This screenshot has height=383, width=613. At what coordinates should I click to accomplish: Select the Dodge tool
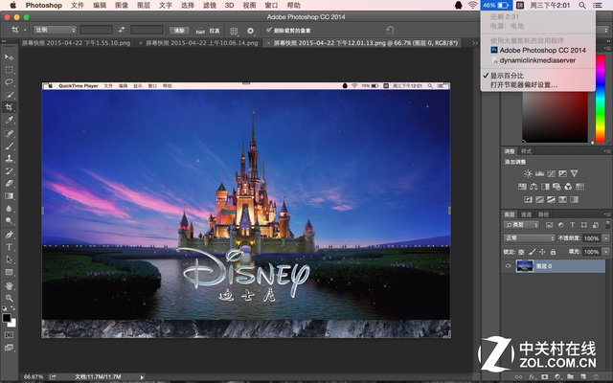(x=9, y=221)
